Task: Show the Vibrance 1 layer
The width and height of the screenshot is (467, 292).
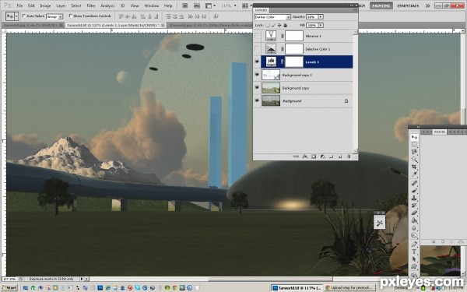Action: 257,36
